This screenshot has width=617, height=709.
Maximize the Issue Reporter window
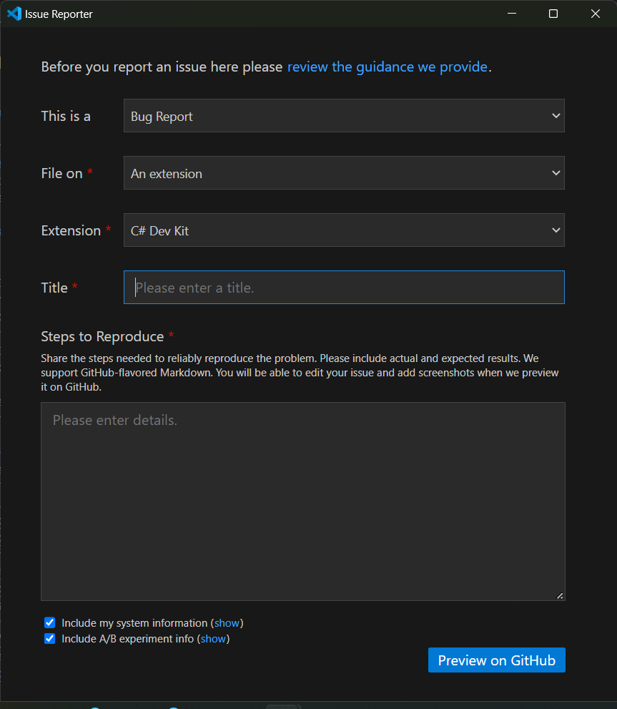point(553,13)
